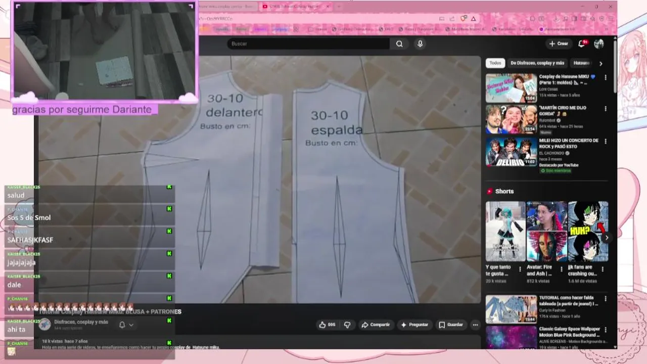This screenshot has width=647, height=364.
Task: Click the 'salud' chat message
Action: 16,196
